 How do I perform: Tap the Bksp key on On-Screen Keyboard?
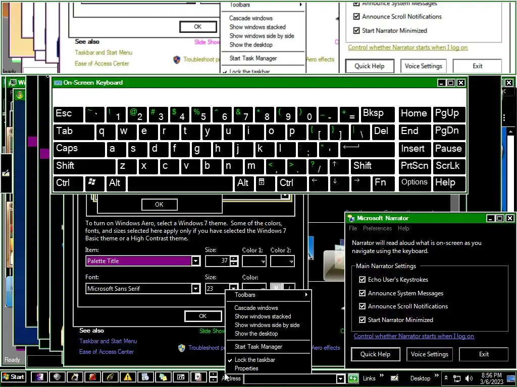(378, 114)
